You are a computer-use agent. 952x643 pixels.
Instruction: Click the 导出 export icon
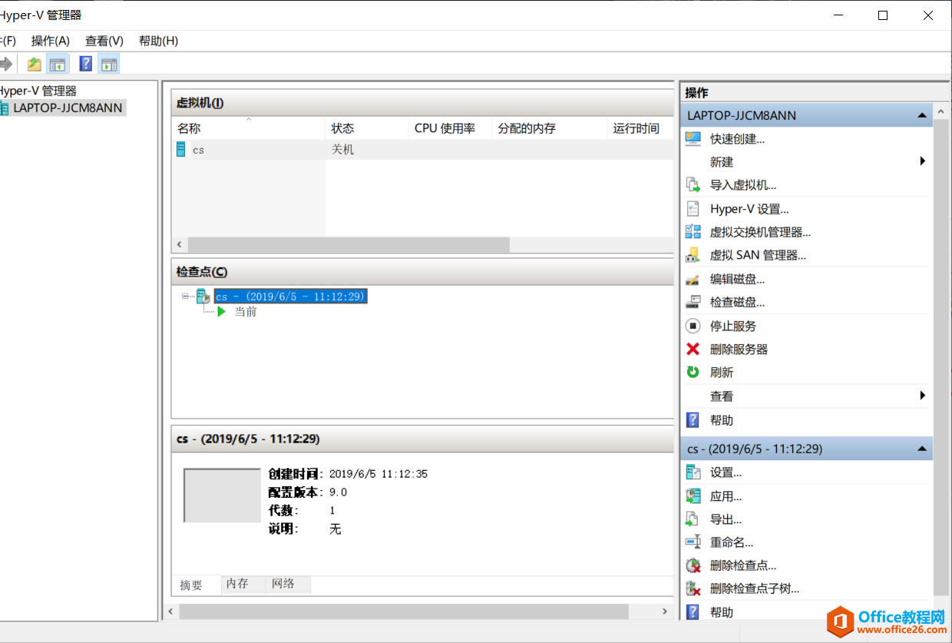(x=693, y=519)
